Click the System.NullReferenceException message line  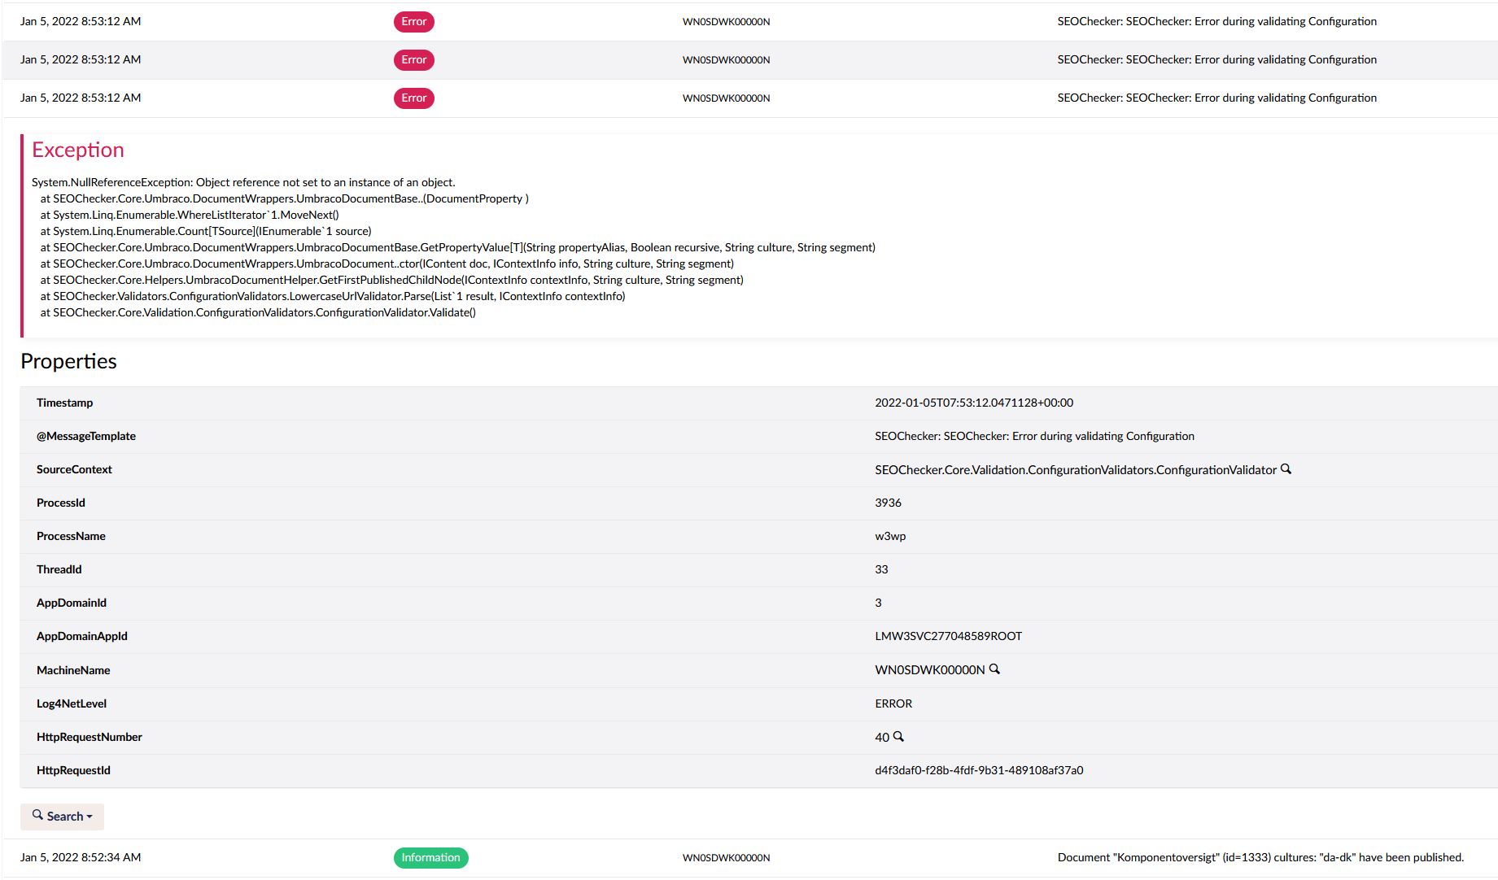[x=243, y=182]
